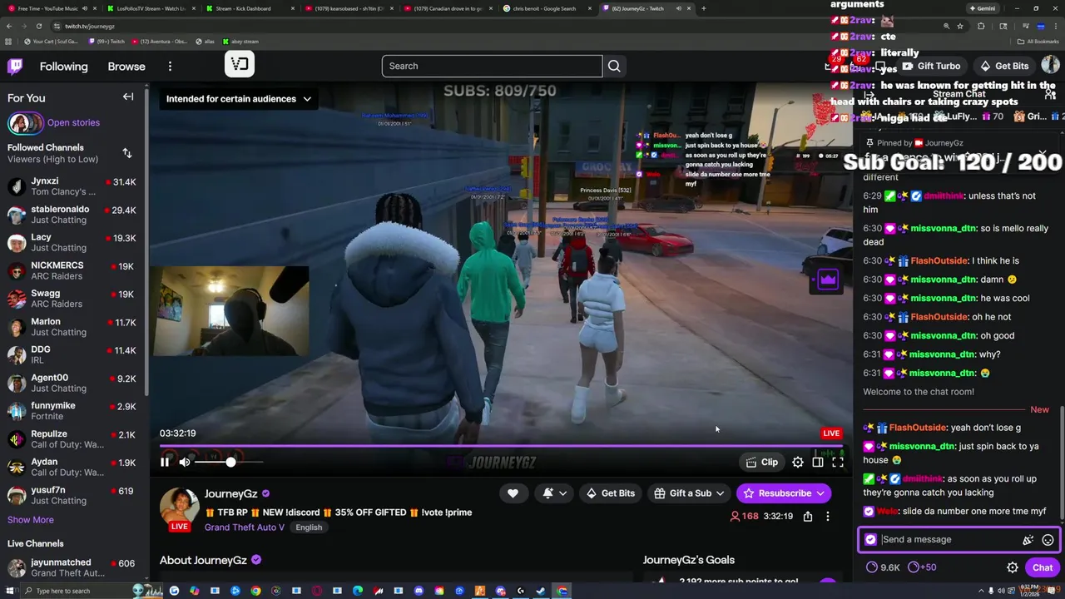
Task: Go to the Twitch home logo
Action: (x=15, y=67)
